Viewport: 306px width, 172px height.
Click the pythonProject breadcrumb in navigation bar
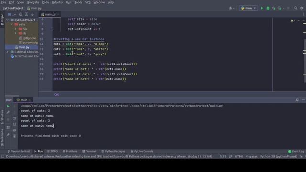click(13, 8)
